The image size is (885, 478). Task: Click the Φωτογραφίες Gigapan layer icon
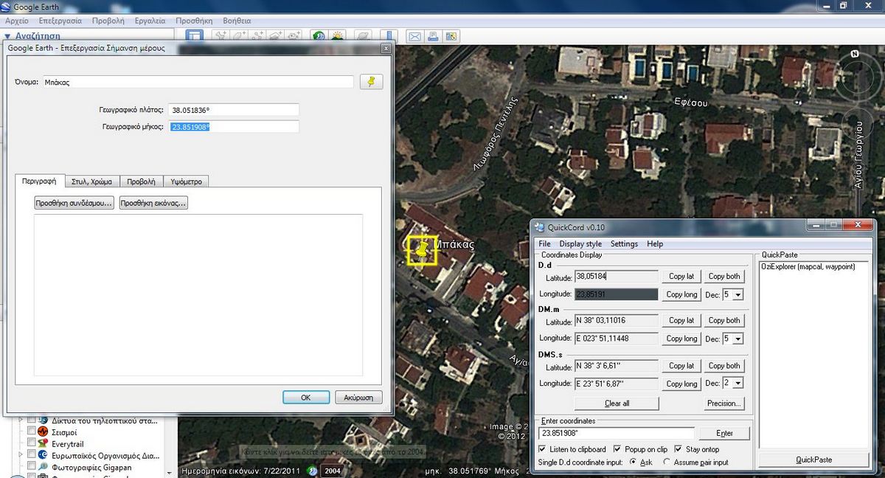coord(44,467)
